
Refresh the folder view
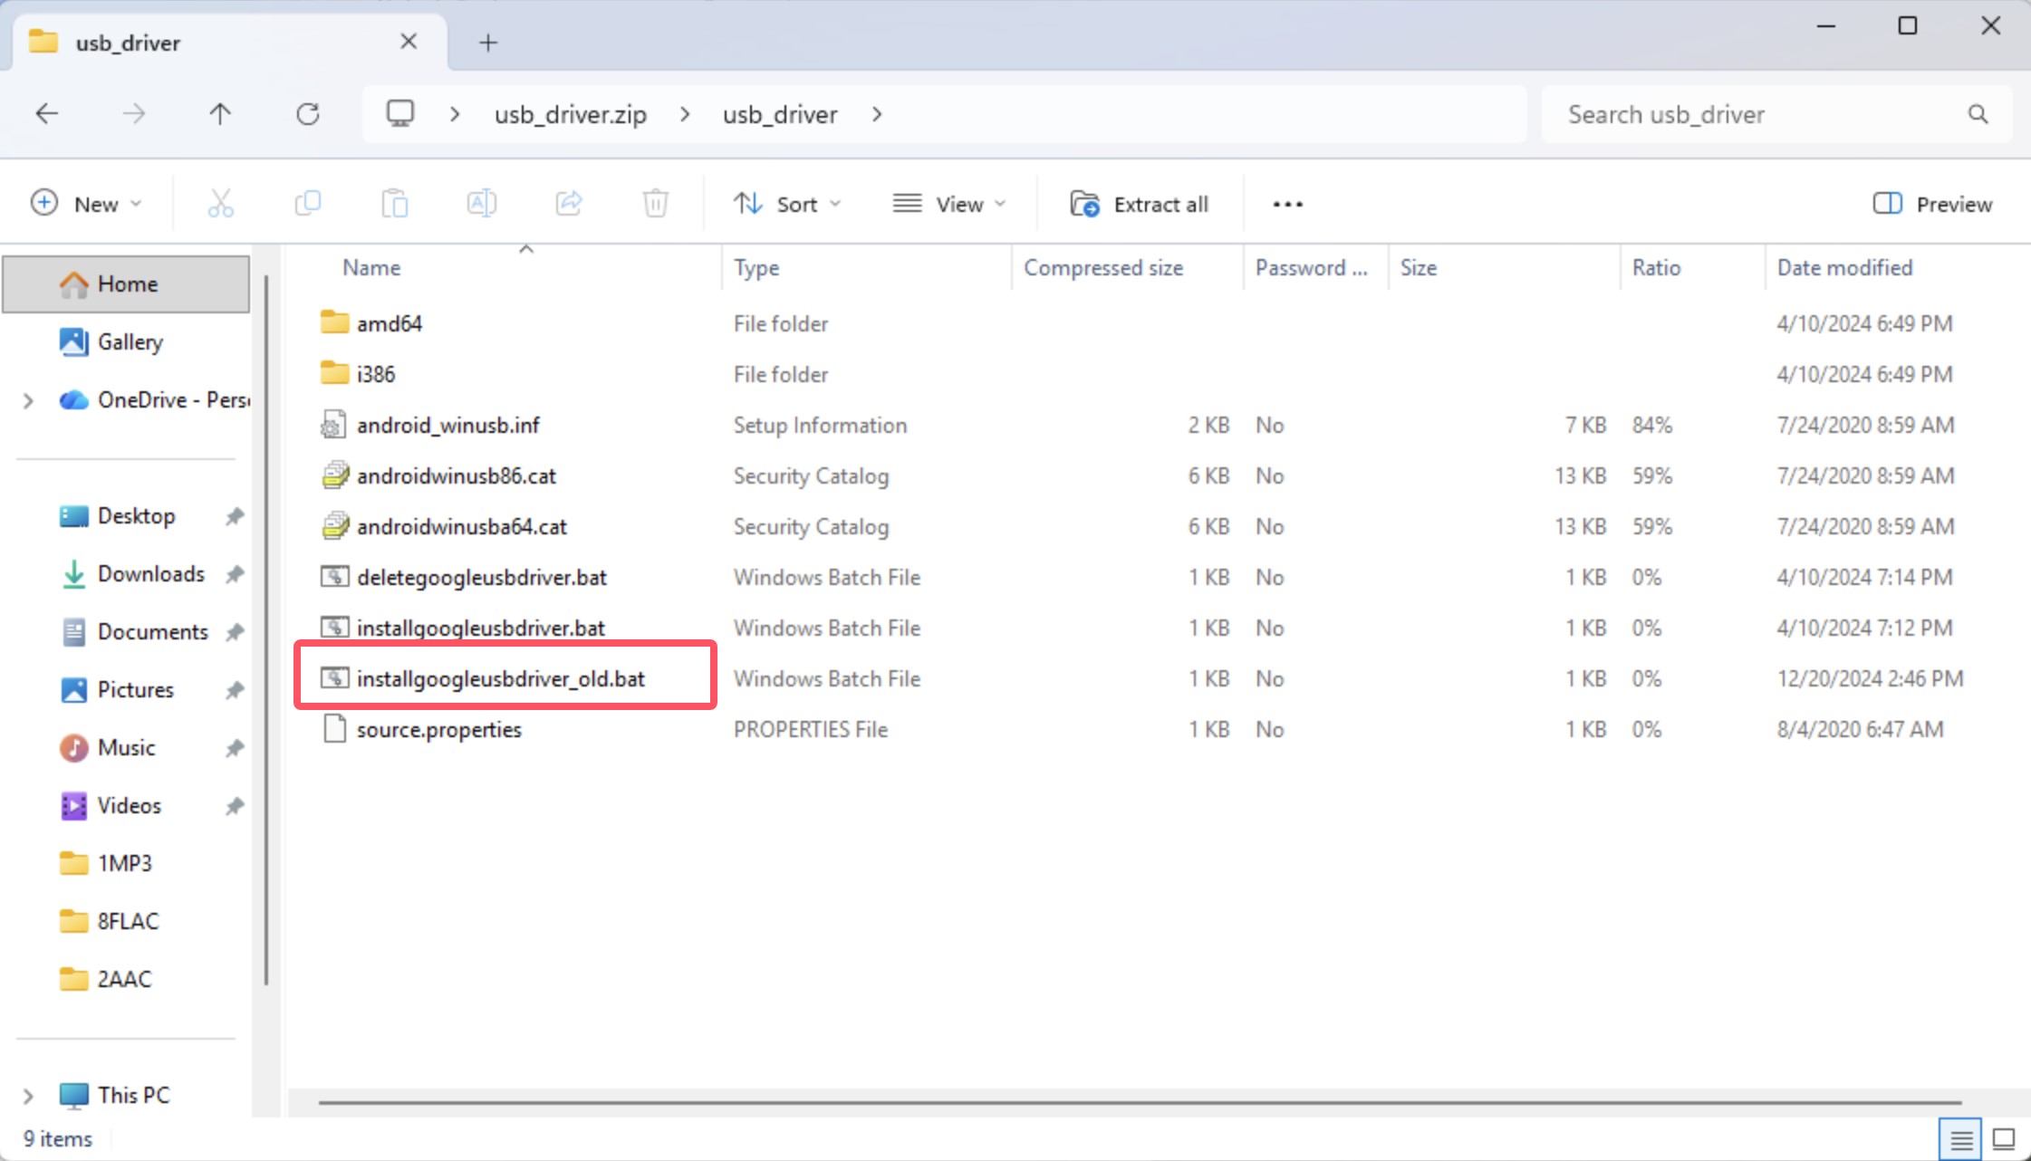pyautogui.click(x=308, y=114)
